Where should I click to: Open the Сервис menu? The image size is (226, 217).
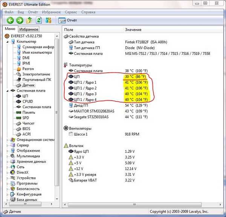point(71,12)
